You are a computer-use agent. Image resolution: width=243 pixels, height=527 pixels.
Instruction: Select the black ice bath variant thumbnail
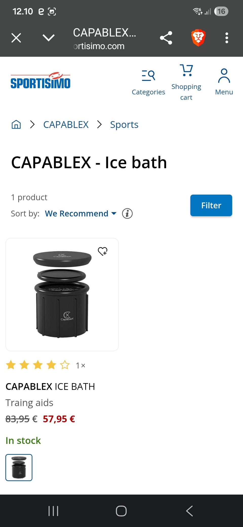(x=19, y=467)
